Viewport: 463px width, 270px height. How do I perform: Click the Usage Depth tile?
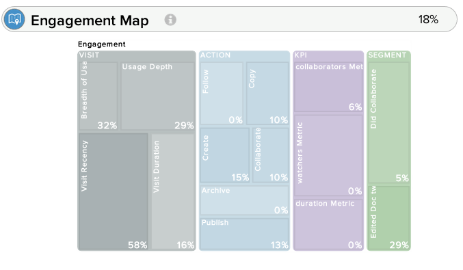click(158, 96)
